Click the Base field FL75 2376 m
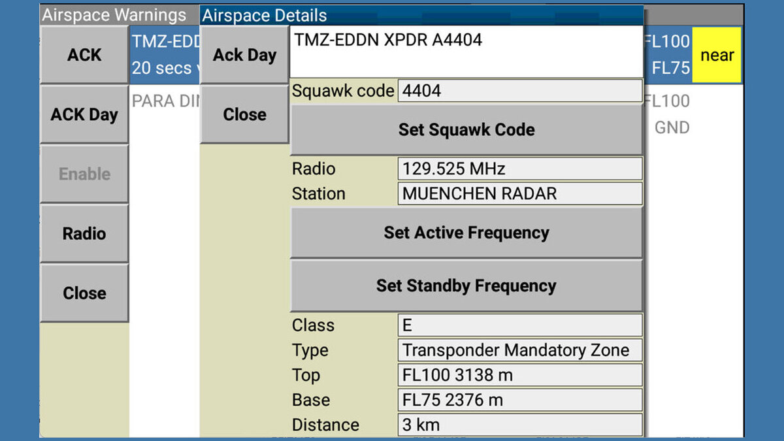This screenshot has height=441, width=784. point(519,400)
